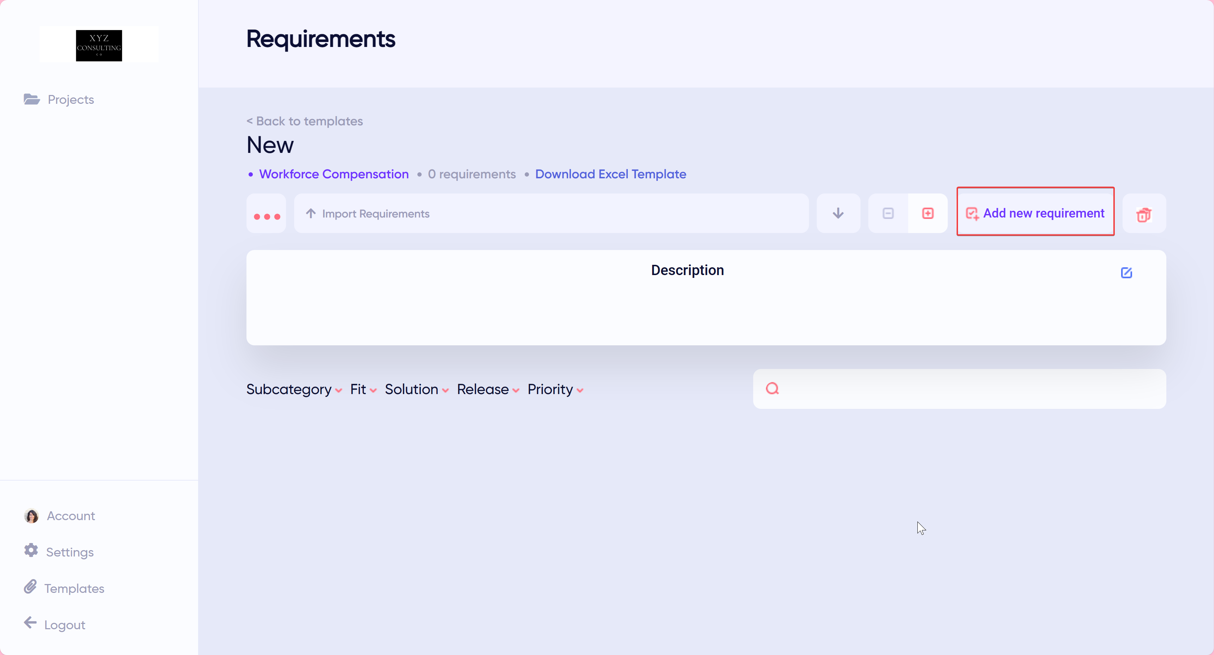Navigate back to templates
The height and width of the screenshot is (655, 1214).
[x=304, y=121]
